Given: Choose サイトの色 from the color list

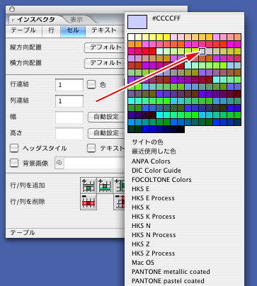Looking at the screenshot, I should tap(147, 142).
